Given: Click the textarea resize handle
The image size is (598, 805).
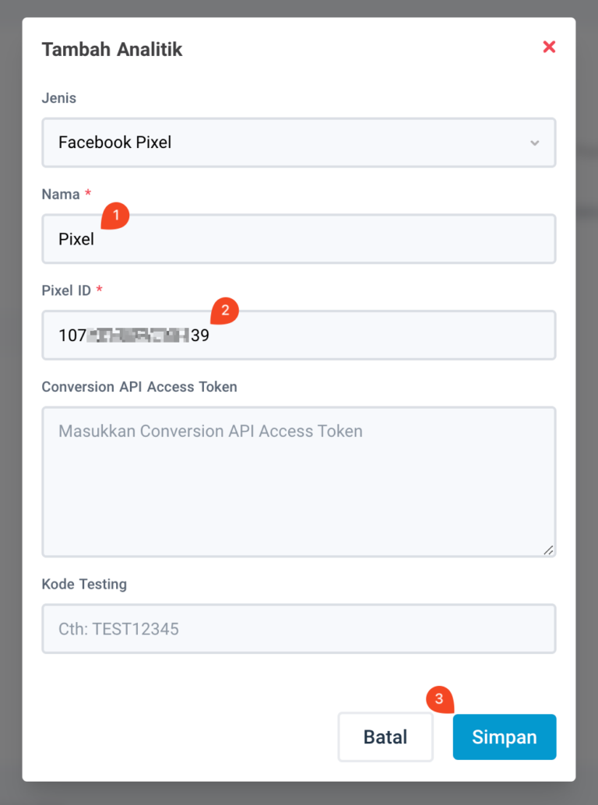Looking at the screenshot, I should pos(547,551).
